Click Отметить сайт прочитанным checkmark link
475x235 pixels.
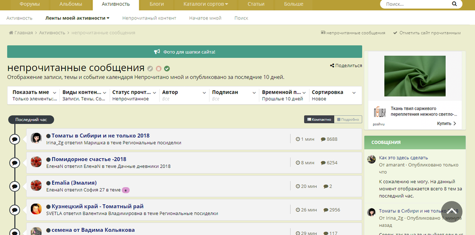point(427,33)
